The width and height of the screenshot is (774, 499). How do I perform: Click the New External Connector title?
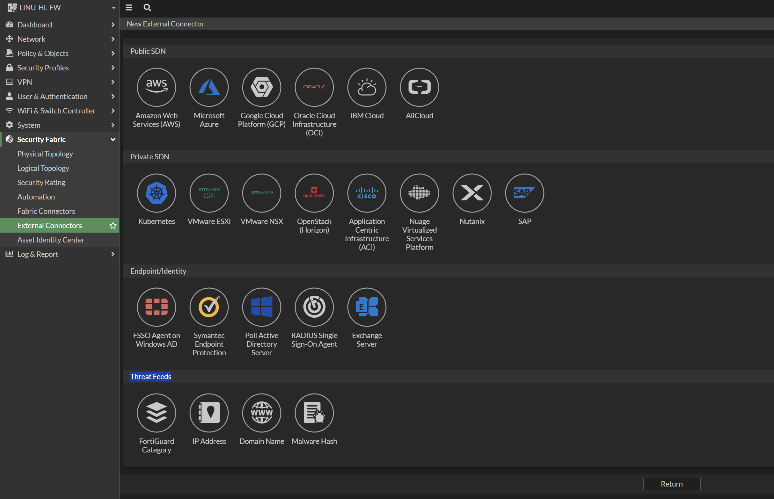165,24
